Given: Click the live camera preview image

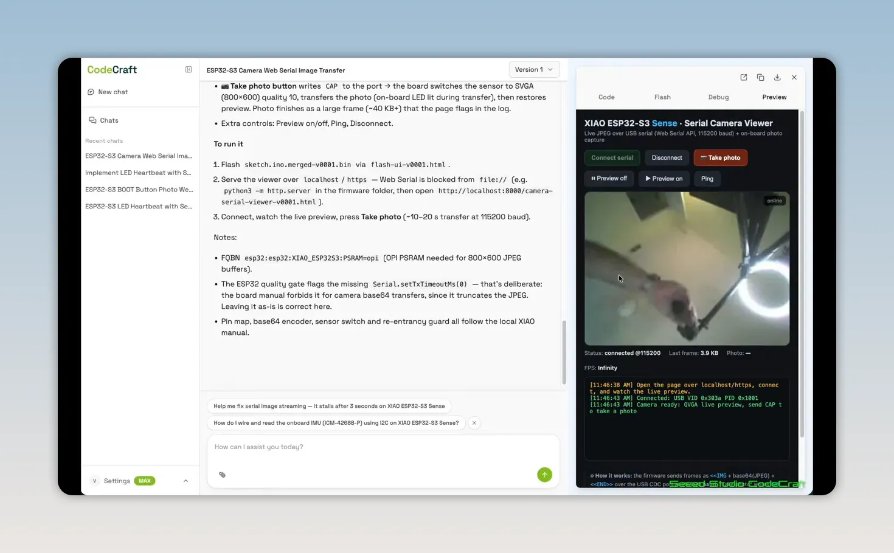Looking at the screenshot, I should coord(687,269).
